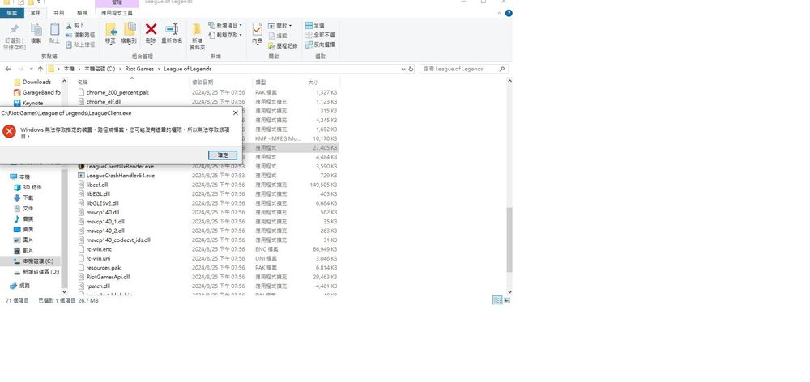
Task: Open the File (檔案) ribbon tab
Action: 11,13
